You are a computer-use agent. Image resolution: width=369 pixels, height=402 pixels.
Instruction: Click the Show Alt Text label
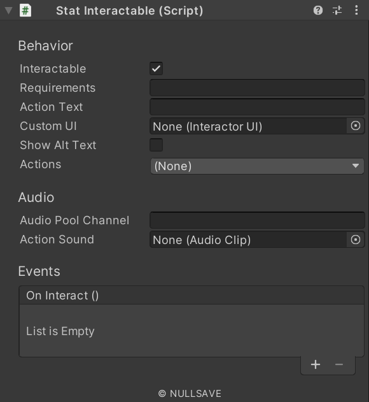click(x=58, y=145)
